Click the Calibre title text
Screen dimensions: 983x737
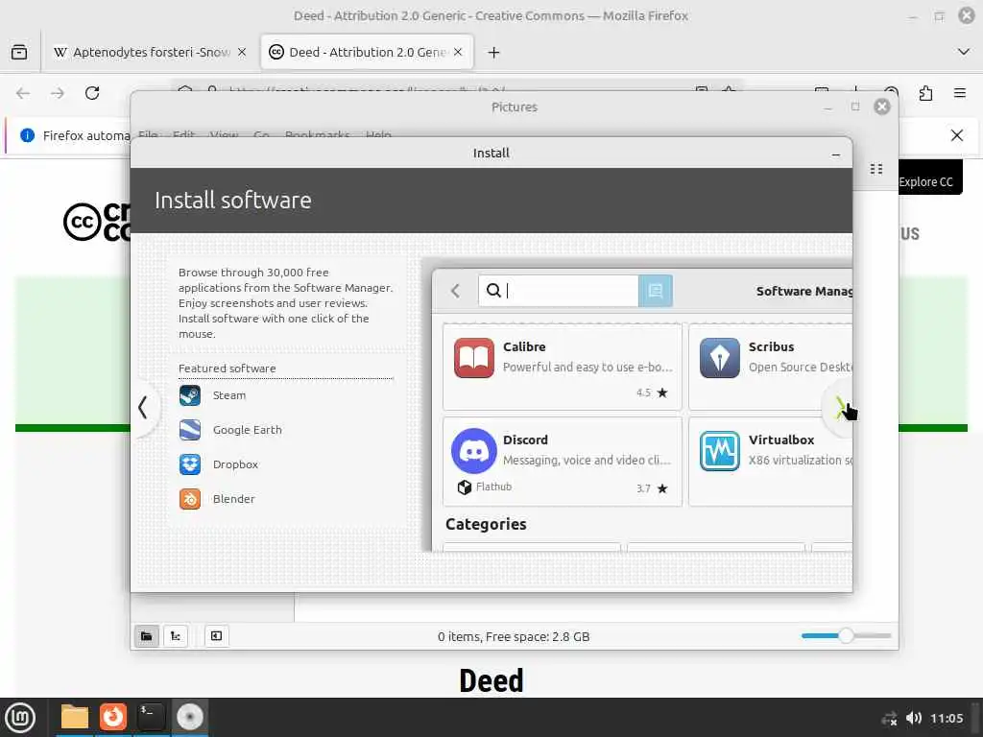(524, 346)
